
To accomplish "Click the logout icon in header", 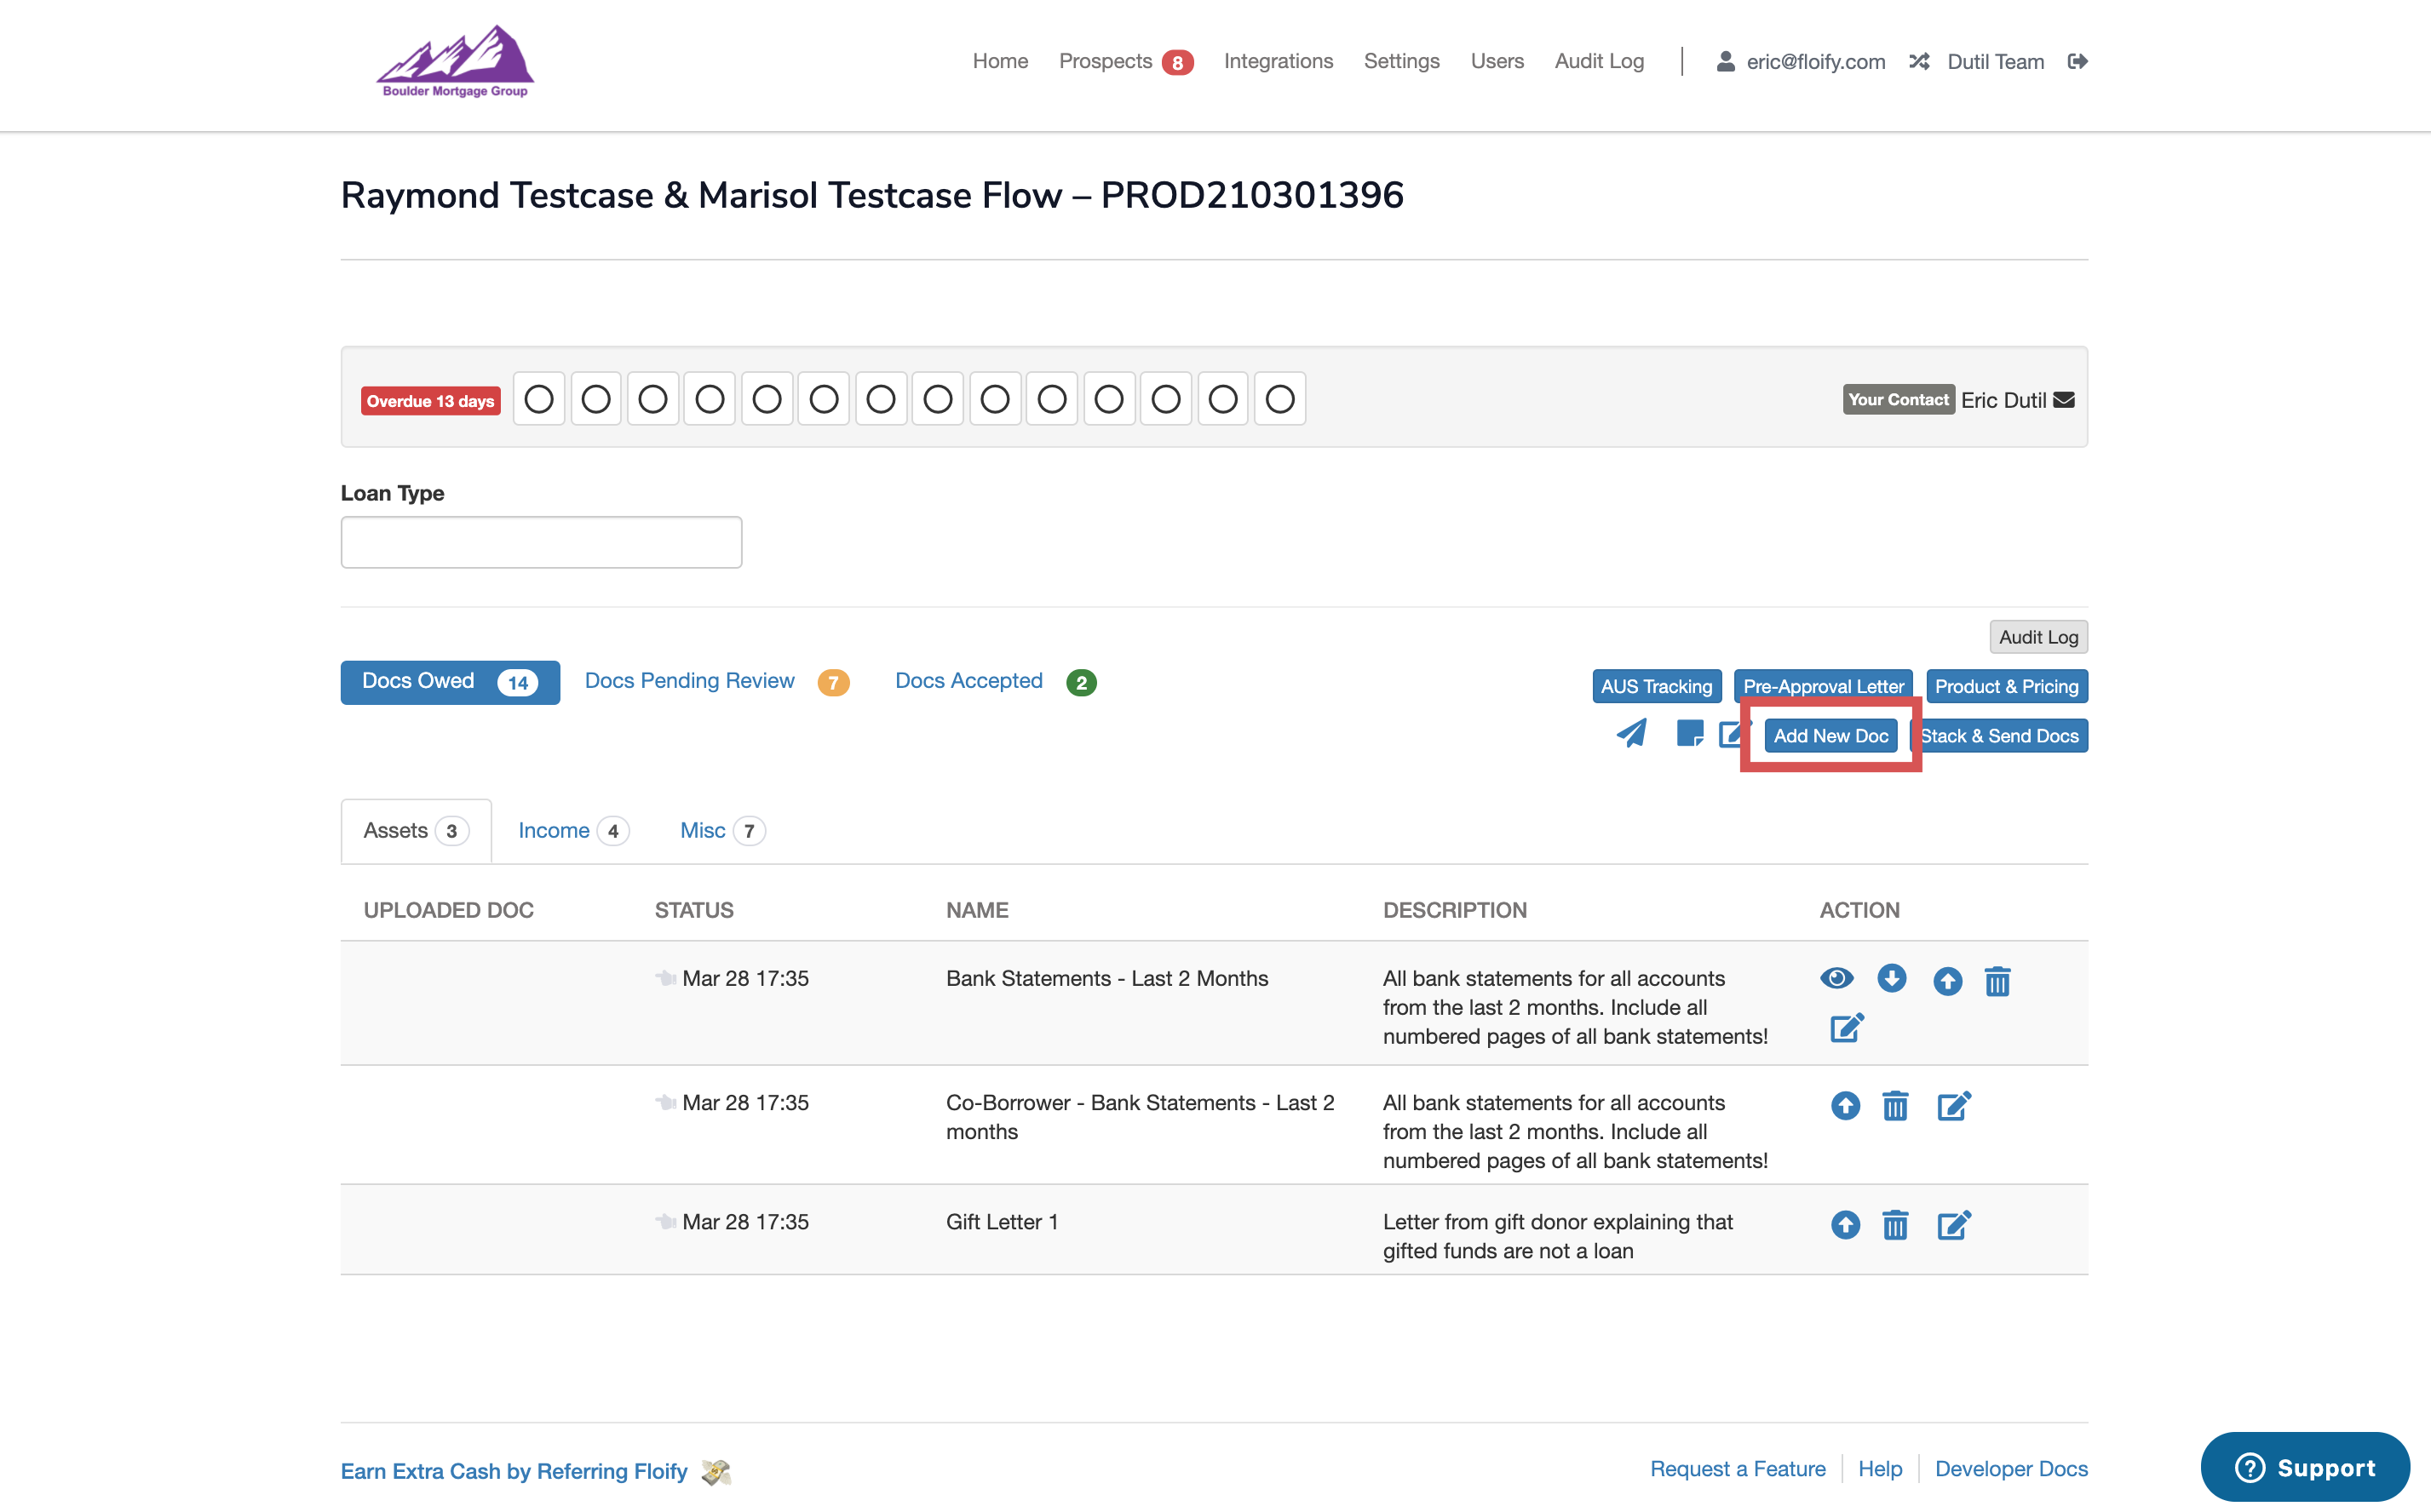I will pyautogui.click(x=2078, y=62).
